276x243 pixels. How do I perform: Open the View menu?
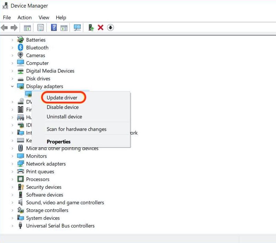(x=44, y=18)
